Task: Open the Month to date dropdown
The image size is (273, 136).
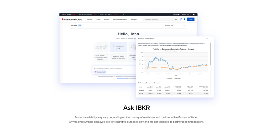Action: [175, 25]
